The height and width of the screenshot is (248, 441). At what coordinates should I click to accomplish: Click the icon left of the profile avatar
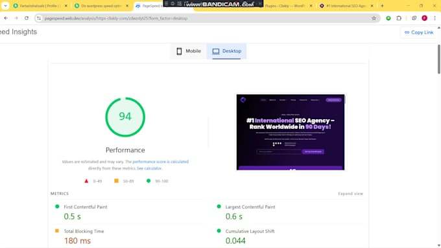coord(414,18)
